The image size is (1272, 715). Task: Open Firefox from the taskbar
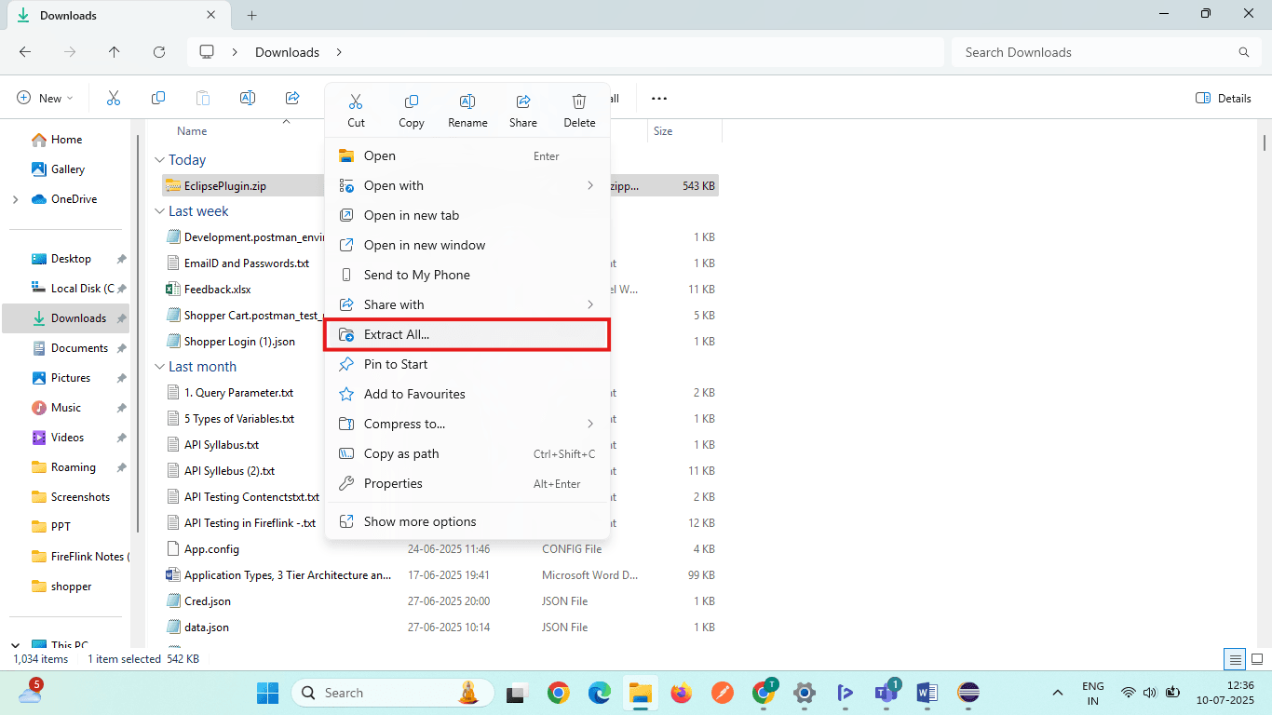[682, 693]
